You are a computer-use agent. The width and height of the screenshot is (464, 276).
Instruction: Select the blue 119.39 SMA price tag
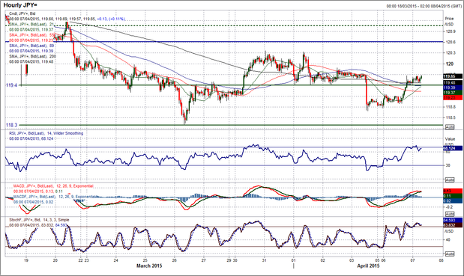453,88
